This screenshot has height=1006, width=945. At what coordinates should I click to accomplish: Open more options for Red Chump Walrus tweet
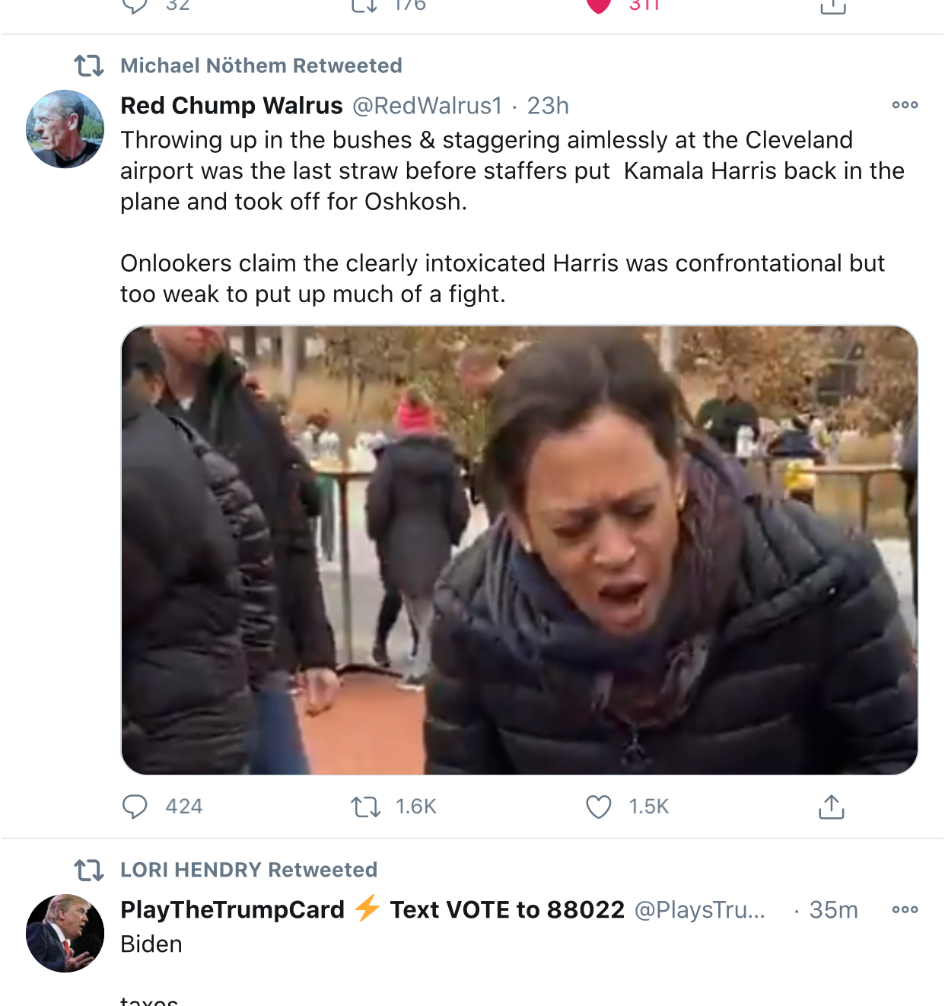tap(905, 105)
